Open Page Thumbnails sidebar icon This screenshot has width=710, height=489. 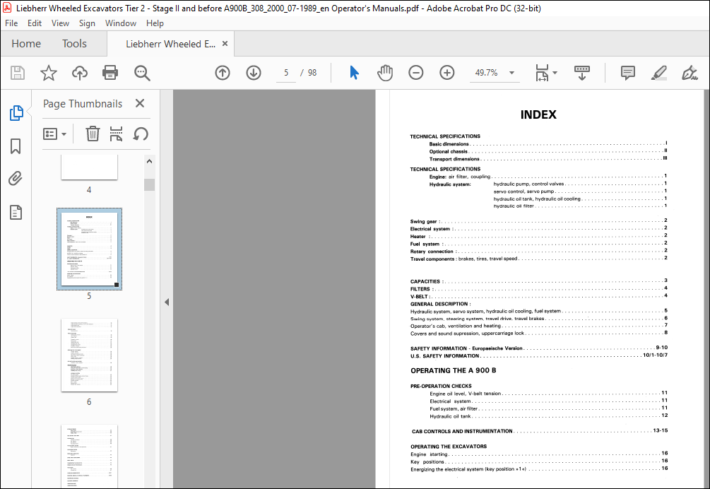click(16, 113)
